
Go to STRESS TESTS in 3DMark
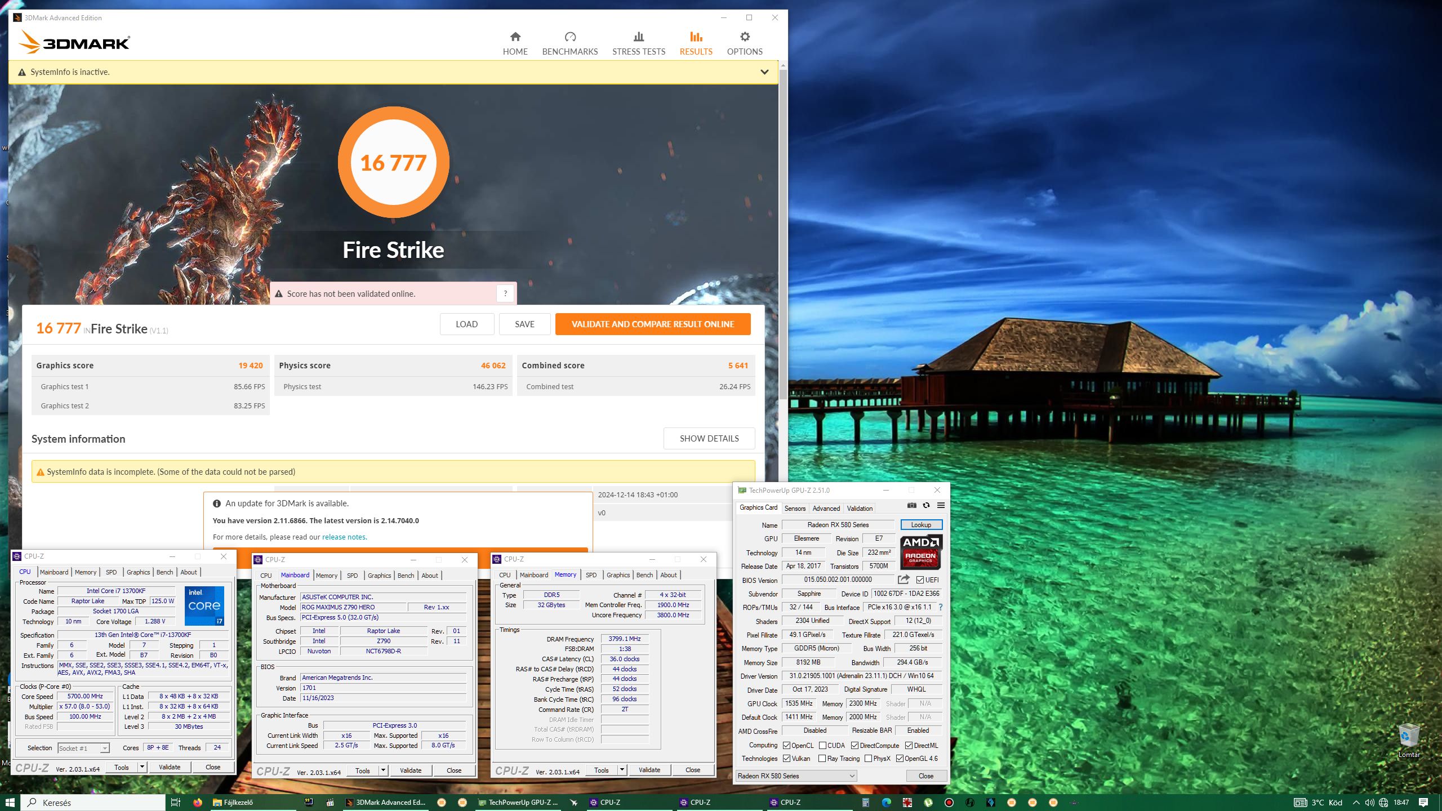[x=638, y=44]
